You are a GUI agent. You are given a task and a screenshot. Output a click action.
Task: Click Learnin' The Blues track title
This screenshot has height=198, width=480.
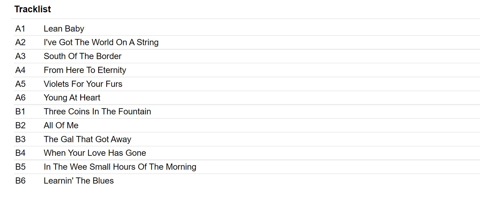pyautogui.click(x=79, y=181)
